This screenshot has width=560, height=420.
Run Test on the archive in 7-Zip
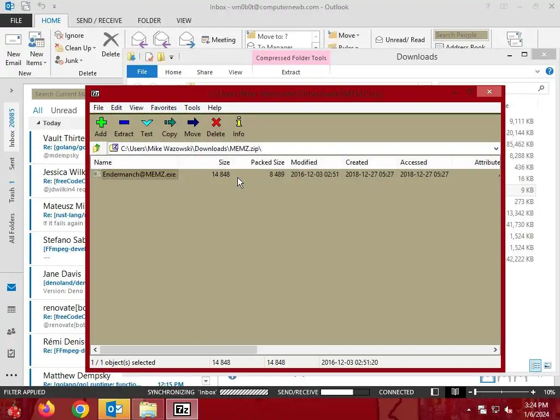tap(147, 127)
